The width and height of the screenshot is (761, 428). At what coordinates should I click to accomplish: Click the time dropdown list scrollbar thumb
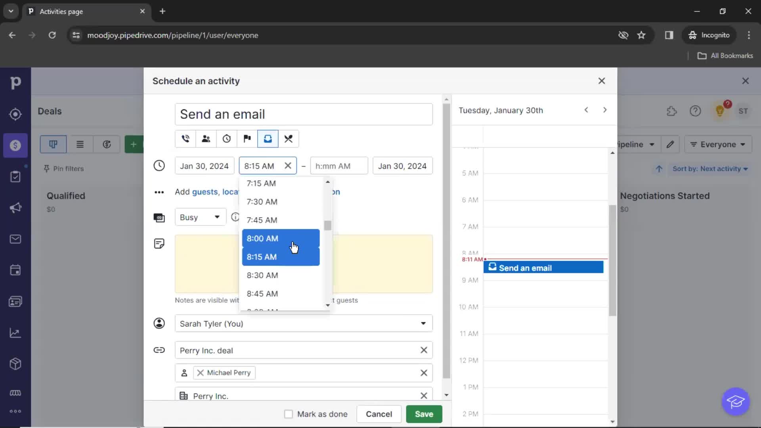tap(327, 225)
